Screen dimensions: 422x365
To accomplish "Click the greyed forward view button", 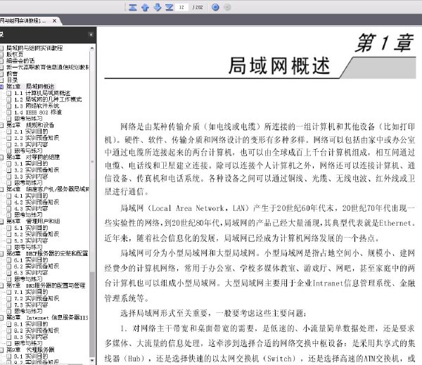I will 227,7.
